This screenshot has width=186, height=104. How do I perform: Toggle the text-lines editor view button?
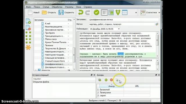[x=104, y=12]
